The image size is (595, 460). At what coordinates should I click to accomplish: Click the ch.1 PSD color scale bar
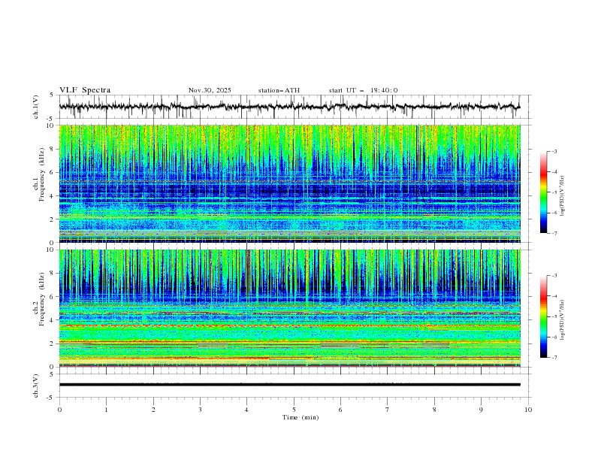tap(544, 192)
